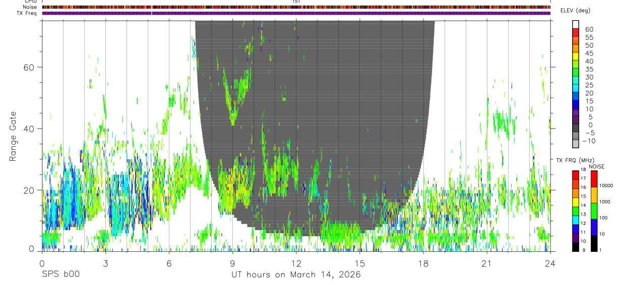Click the 45 value in the elevation legend

click(588, 53)
